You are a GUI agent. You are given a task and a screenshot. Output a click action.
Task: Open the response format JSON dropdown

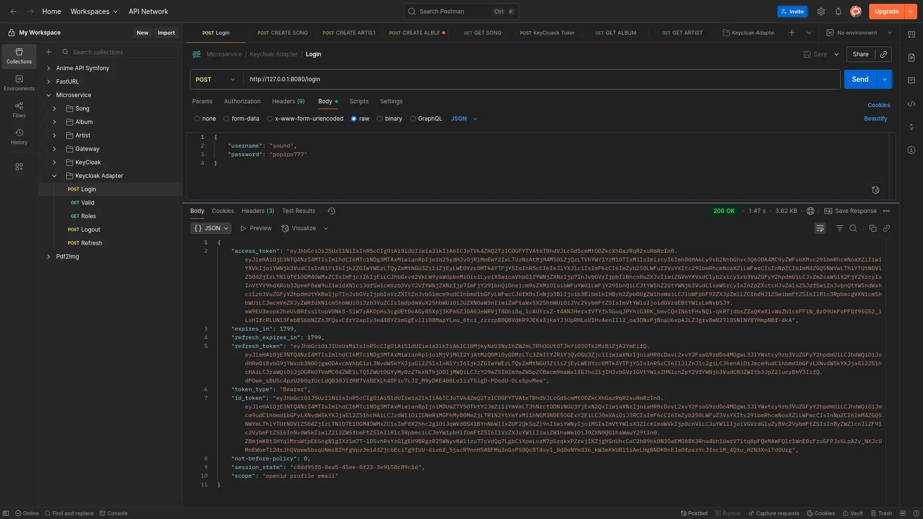click(x=211, y=228)
